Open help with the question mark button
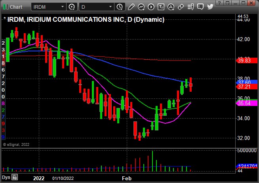The image size is (259, 183). (x=219, y=3)
